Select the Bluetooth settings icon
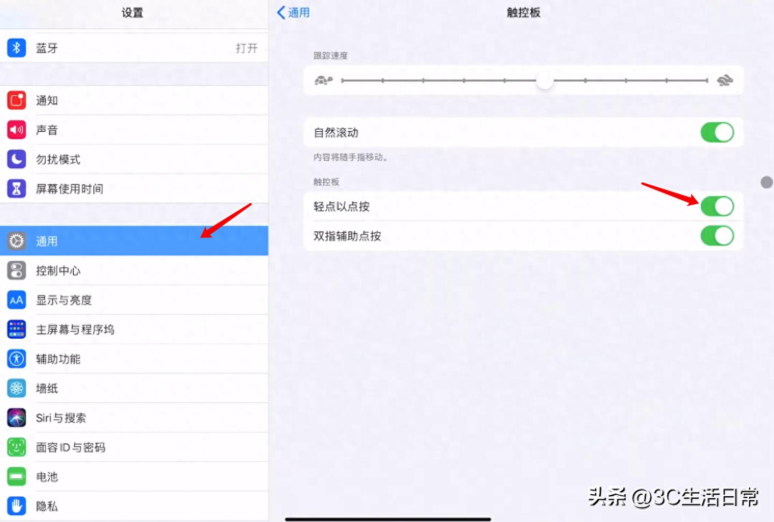This screenshot has height=522, width=774. pos(16,47)
